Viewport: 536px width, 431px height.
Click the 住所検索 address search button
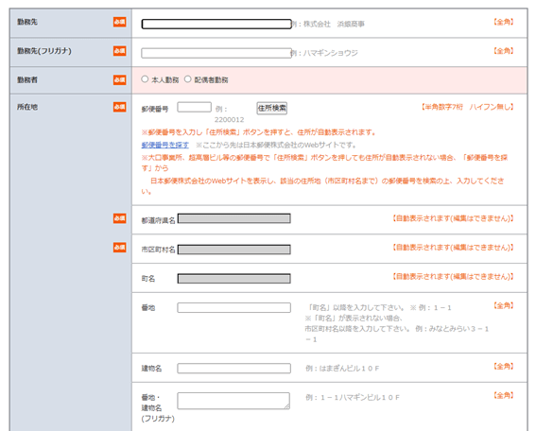271,108
